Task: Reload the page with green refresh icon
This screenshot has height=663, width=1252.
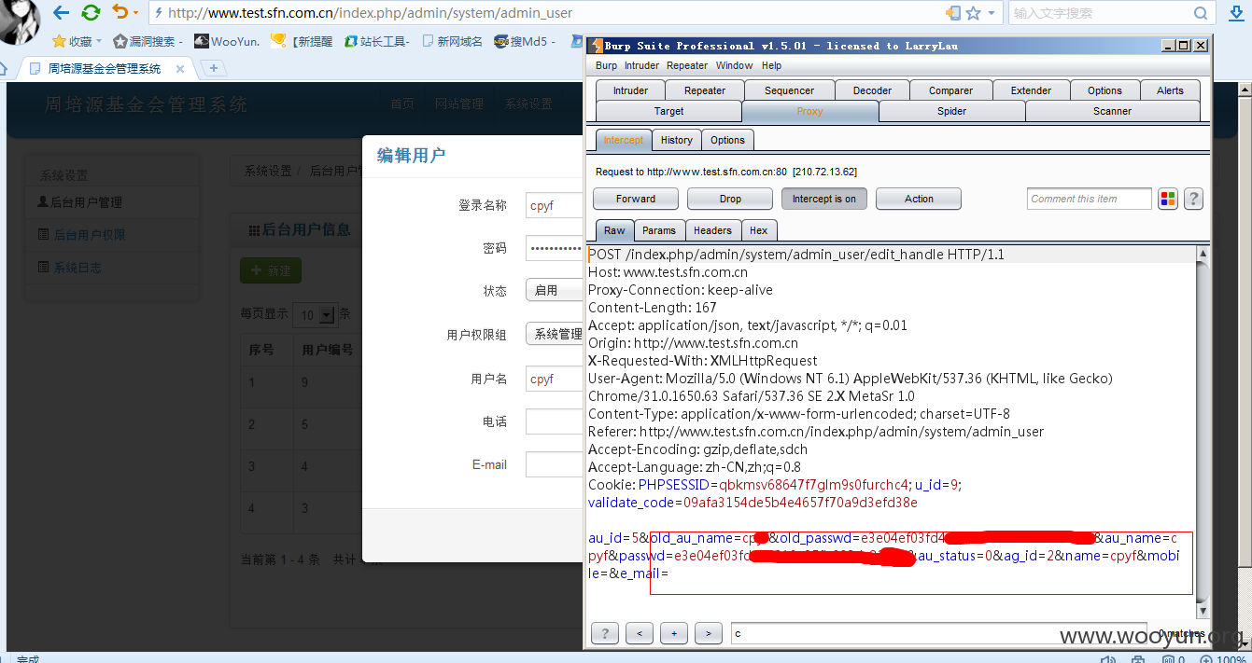Action: pyautogui.click(x=91, y=13)
